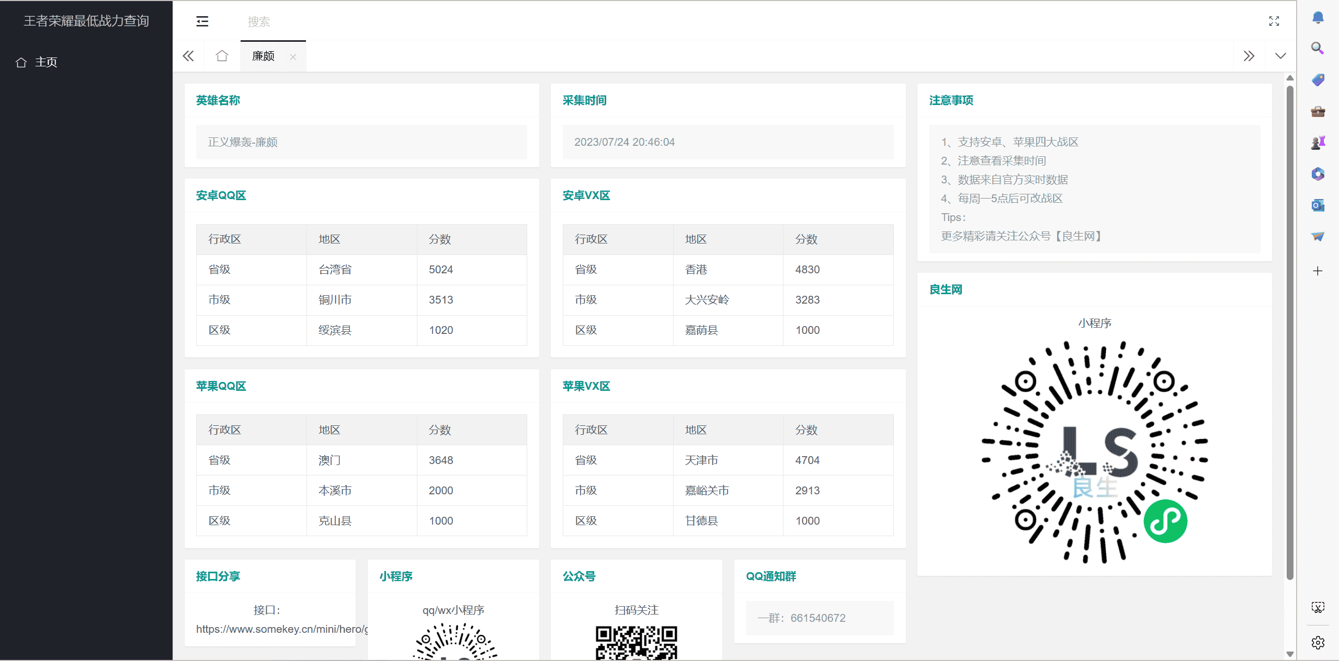1339x661 pixels.
Task: Open the somekey.cn interface link
Action: click(282, 629)
